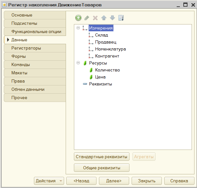Click the Sort list icon in toolbar
Image resolution: width=197 pixels, height=188 pixels.
tap(121, 18)
